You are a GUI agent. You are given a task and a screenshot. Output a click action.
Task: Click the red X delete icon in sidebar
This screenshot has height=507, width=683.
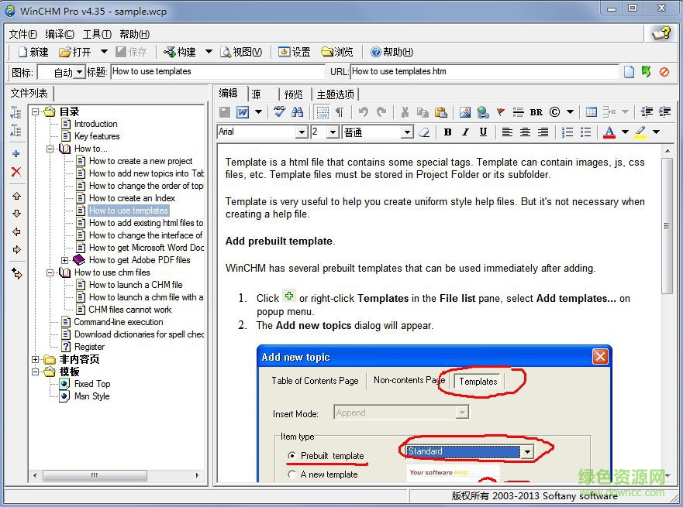[16, 172]
